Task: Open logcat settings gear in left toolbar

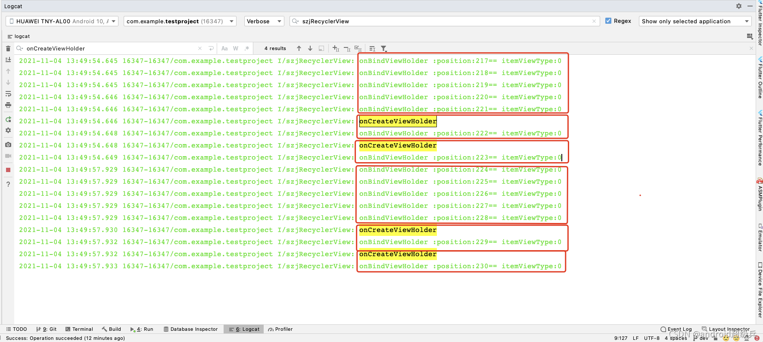Action: [8, 130]
